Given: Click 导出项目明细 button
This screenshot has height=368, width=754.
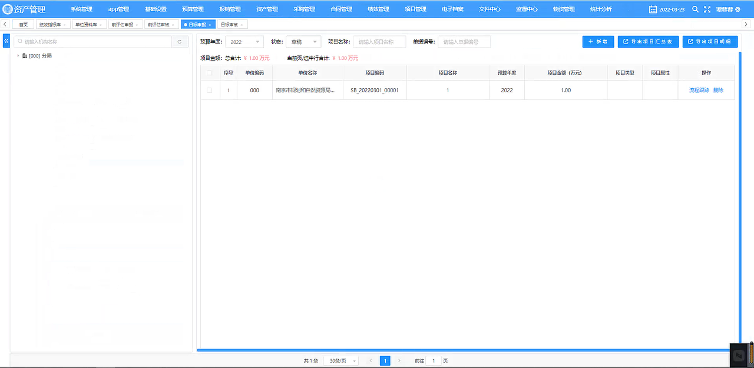Looking at the screenshot, I should (x=710, y=42).
